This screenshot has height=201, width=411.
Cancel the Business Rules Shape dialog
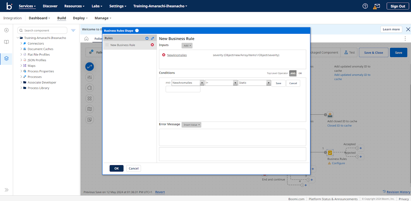click(x=134, y=168)
